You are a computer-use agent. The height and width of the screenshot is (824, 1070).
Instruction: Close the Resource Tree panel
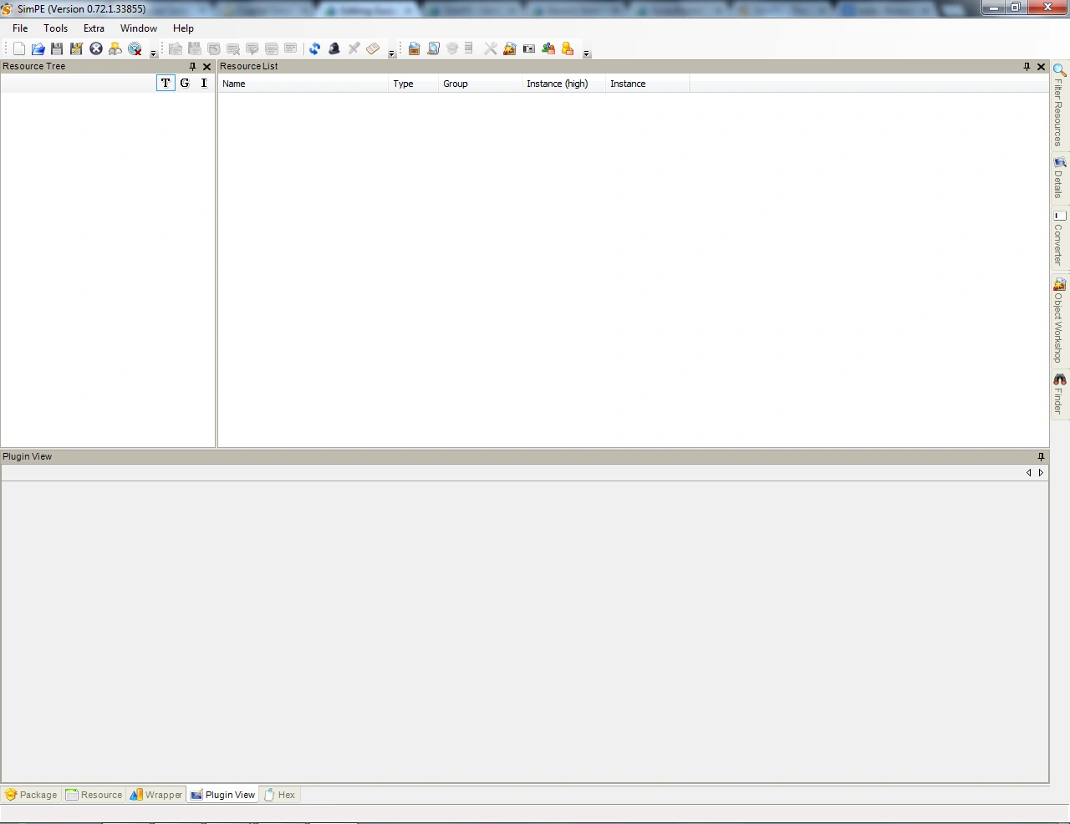pyautogui.click(x=206, y=67)
